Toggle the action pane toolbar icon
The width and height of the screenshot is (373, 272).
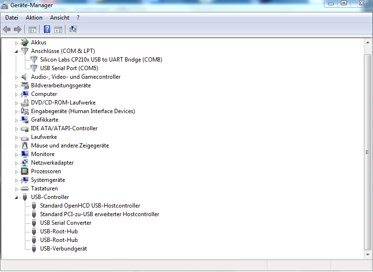58,30
